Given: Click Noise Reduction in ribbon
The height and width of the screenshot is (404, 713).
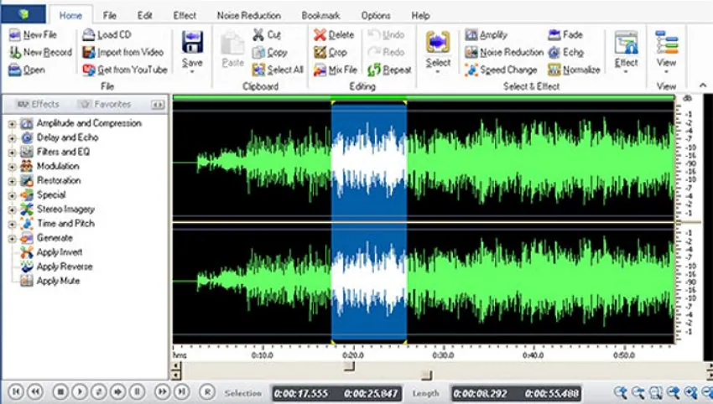Looking at the screenshot, I should 504,52.
